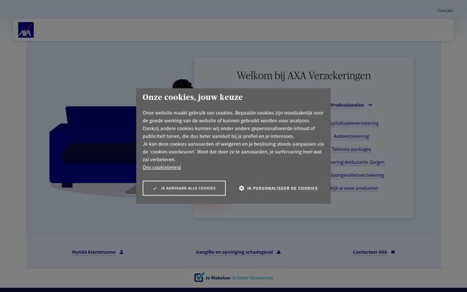Open arbeidsongevallenverzekering link

pos(357,175)
